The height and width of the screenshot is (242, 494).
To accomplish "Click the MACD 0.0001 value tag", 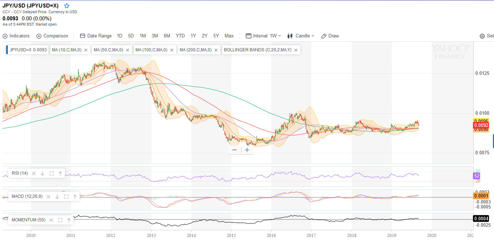I will [x=481, y=196].
